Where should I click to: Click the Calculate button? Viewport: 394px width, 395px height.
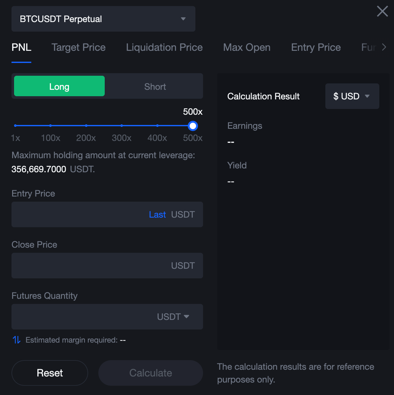pos(150,373)
